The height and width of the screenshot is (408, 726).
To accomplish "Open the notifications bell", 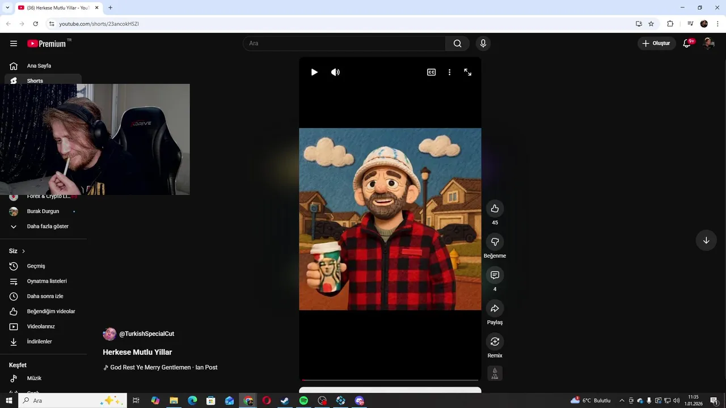I will pos(687,44).
